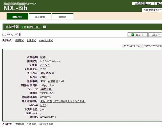162x127 pixels.
Task: Select price text 150円 (税込)
Action: 47,93
